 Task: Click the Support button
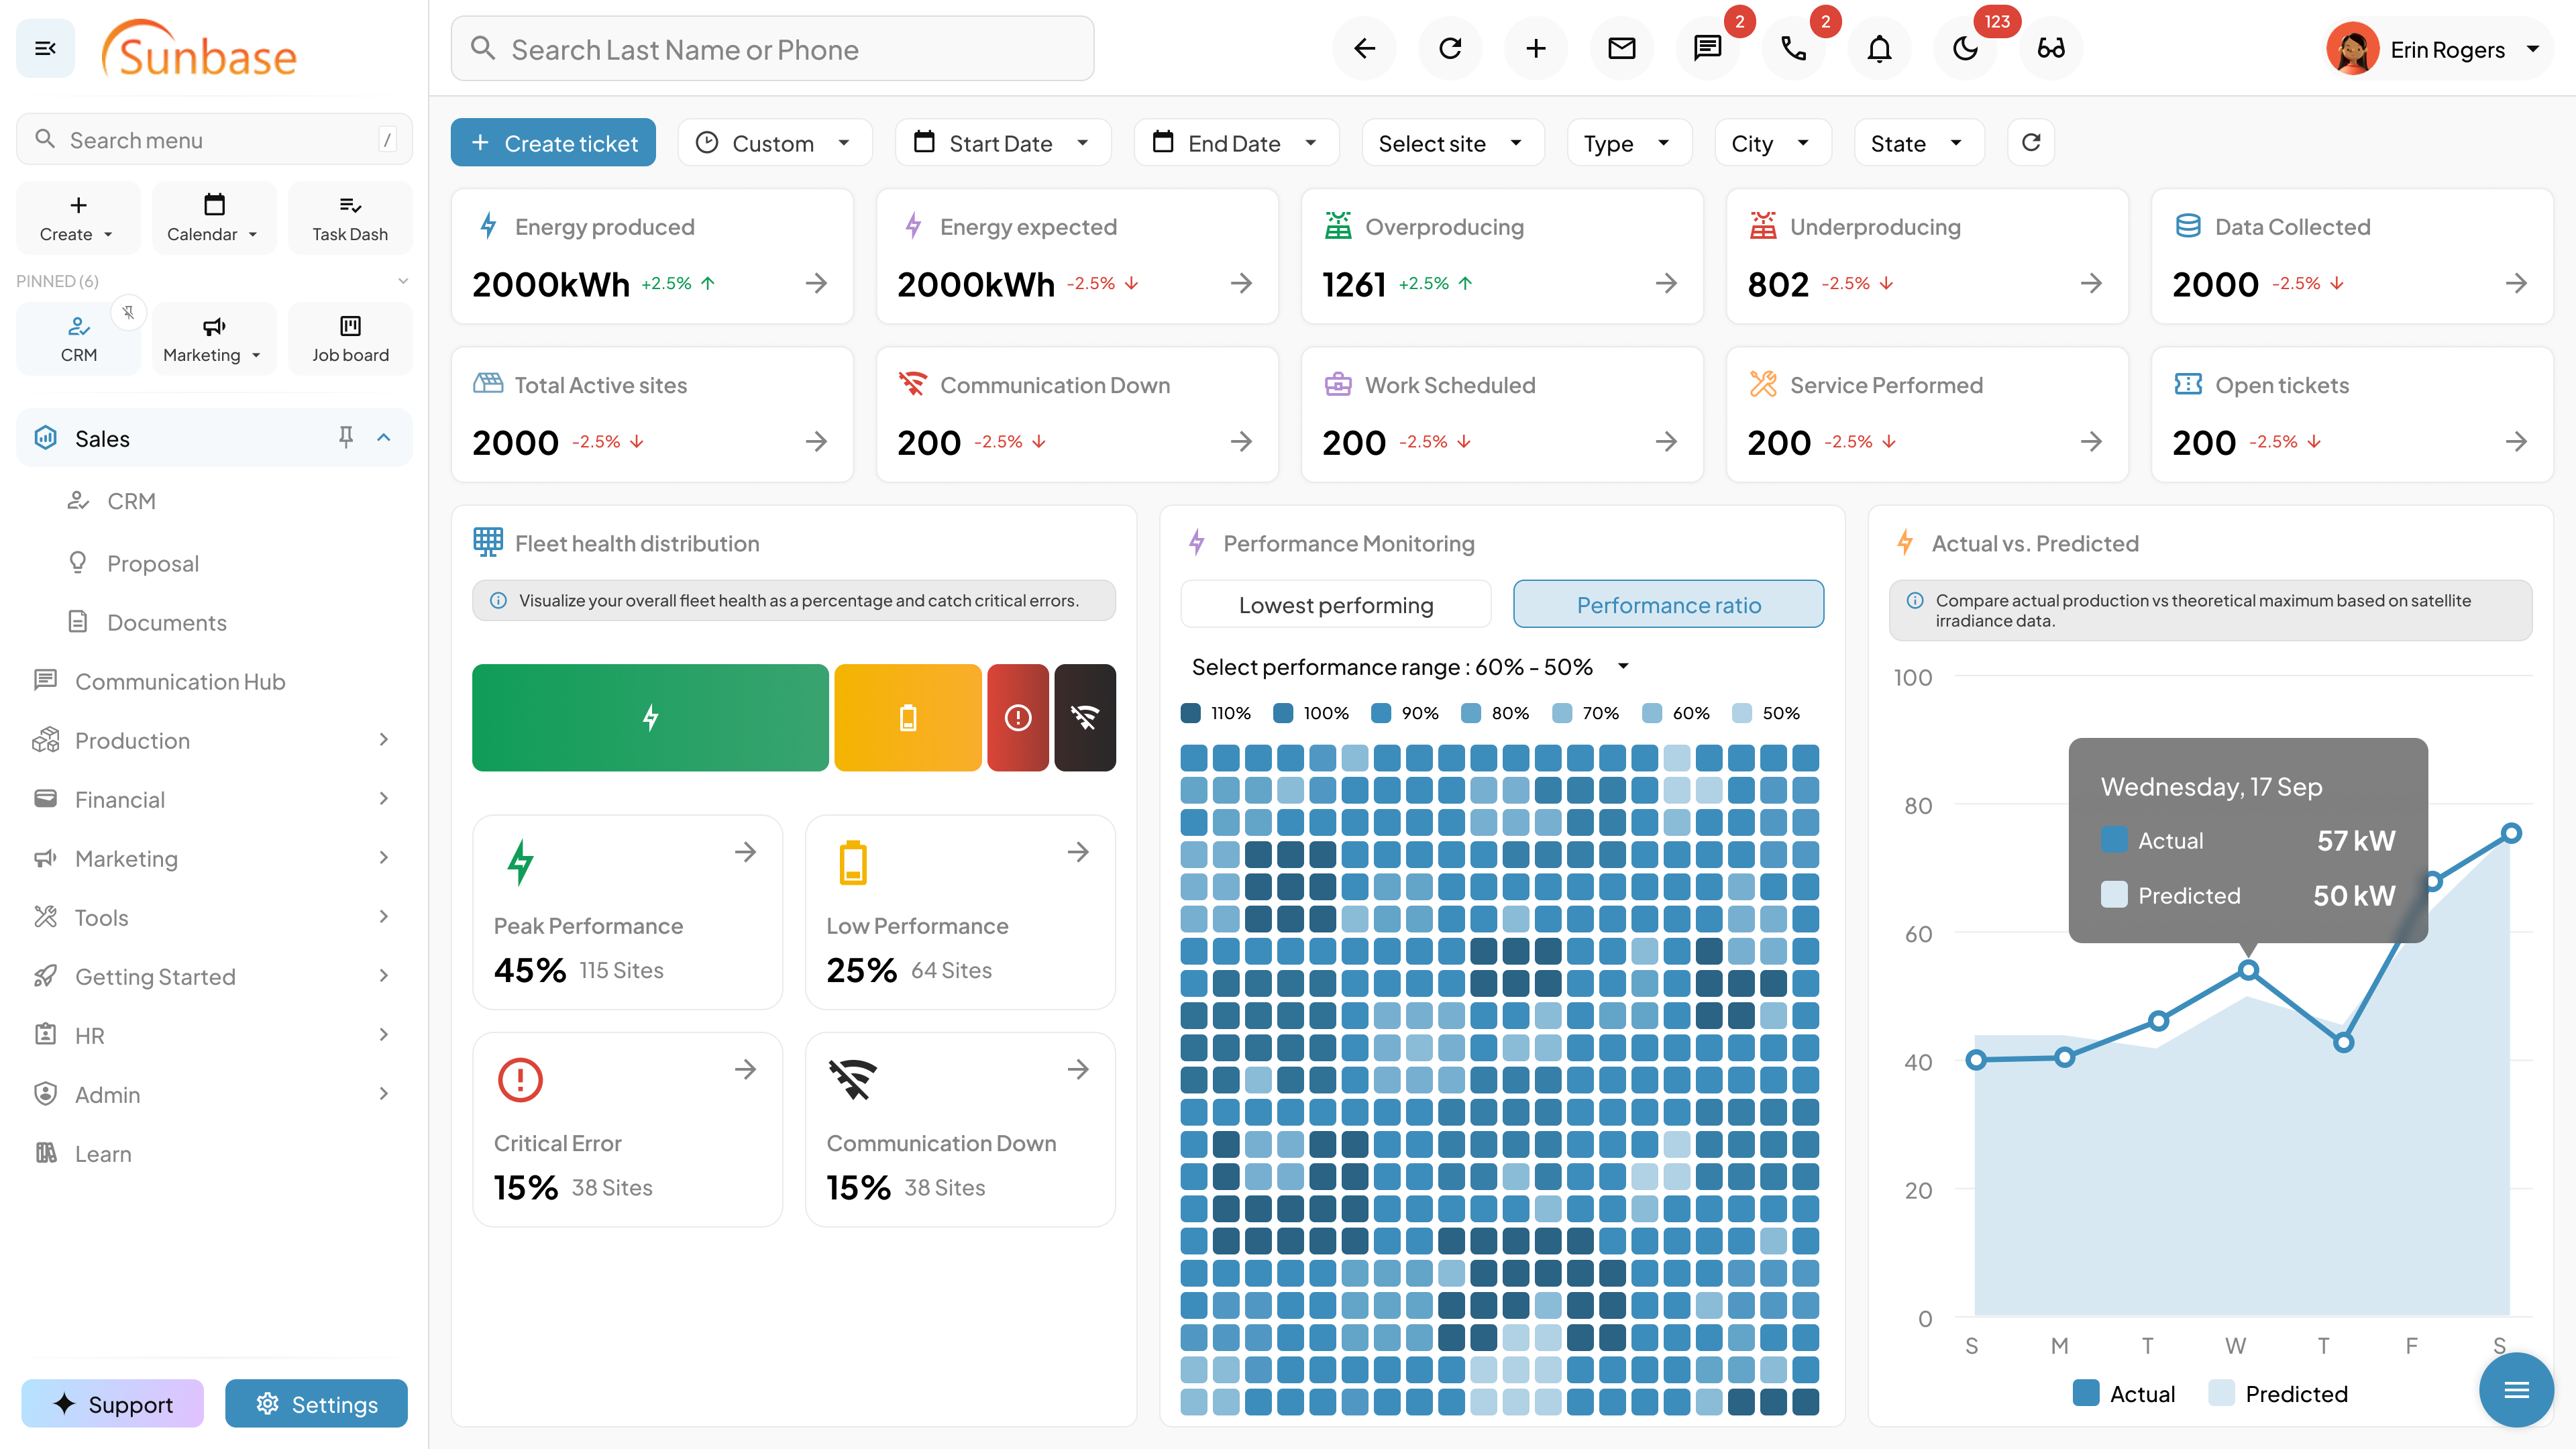click(112, 1404)
